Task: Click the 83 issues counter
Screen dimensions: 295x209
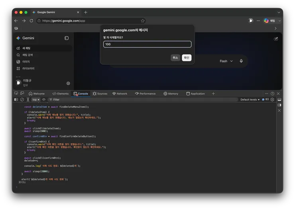Action: (265, 100)
